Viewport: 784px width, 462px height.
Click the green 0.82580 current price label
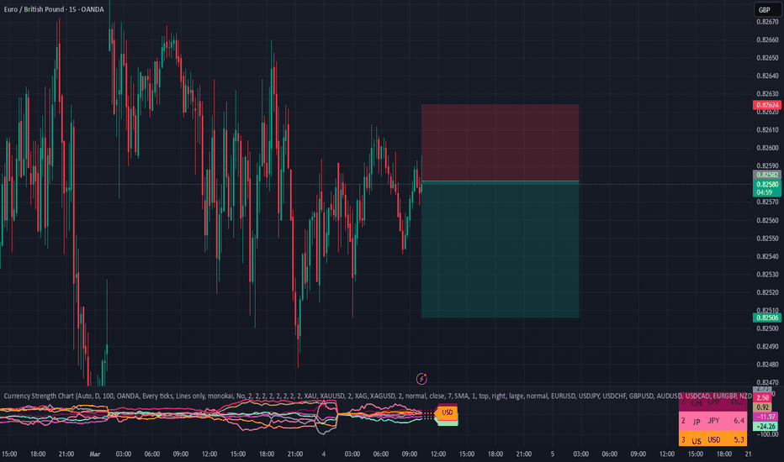[x=767, y=184]
